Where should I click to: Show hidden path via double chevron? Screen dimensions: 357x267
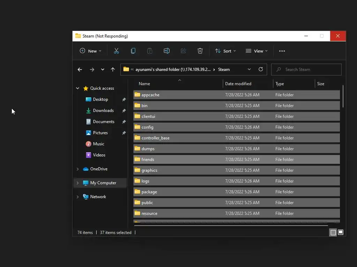132,70
